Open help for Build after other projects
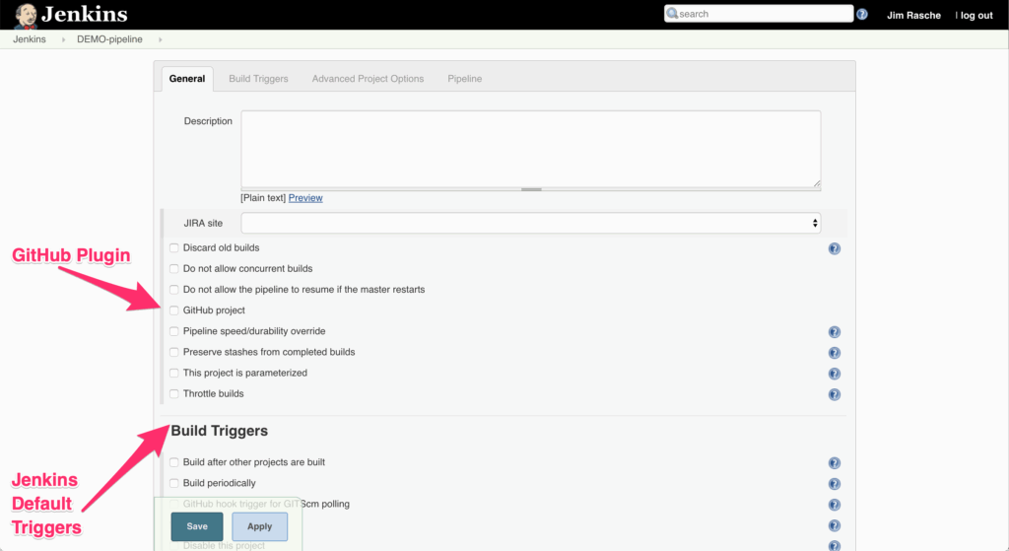The width and height of the screenshot is (1009, 551). pyautogui.click(x=834, y=463)
